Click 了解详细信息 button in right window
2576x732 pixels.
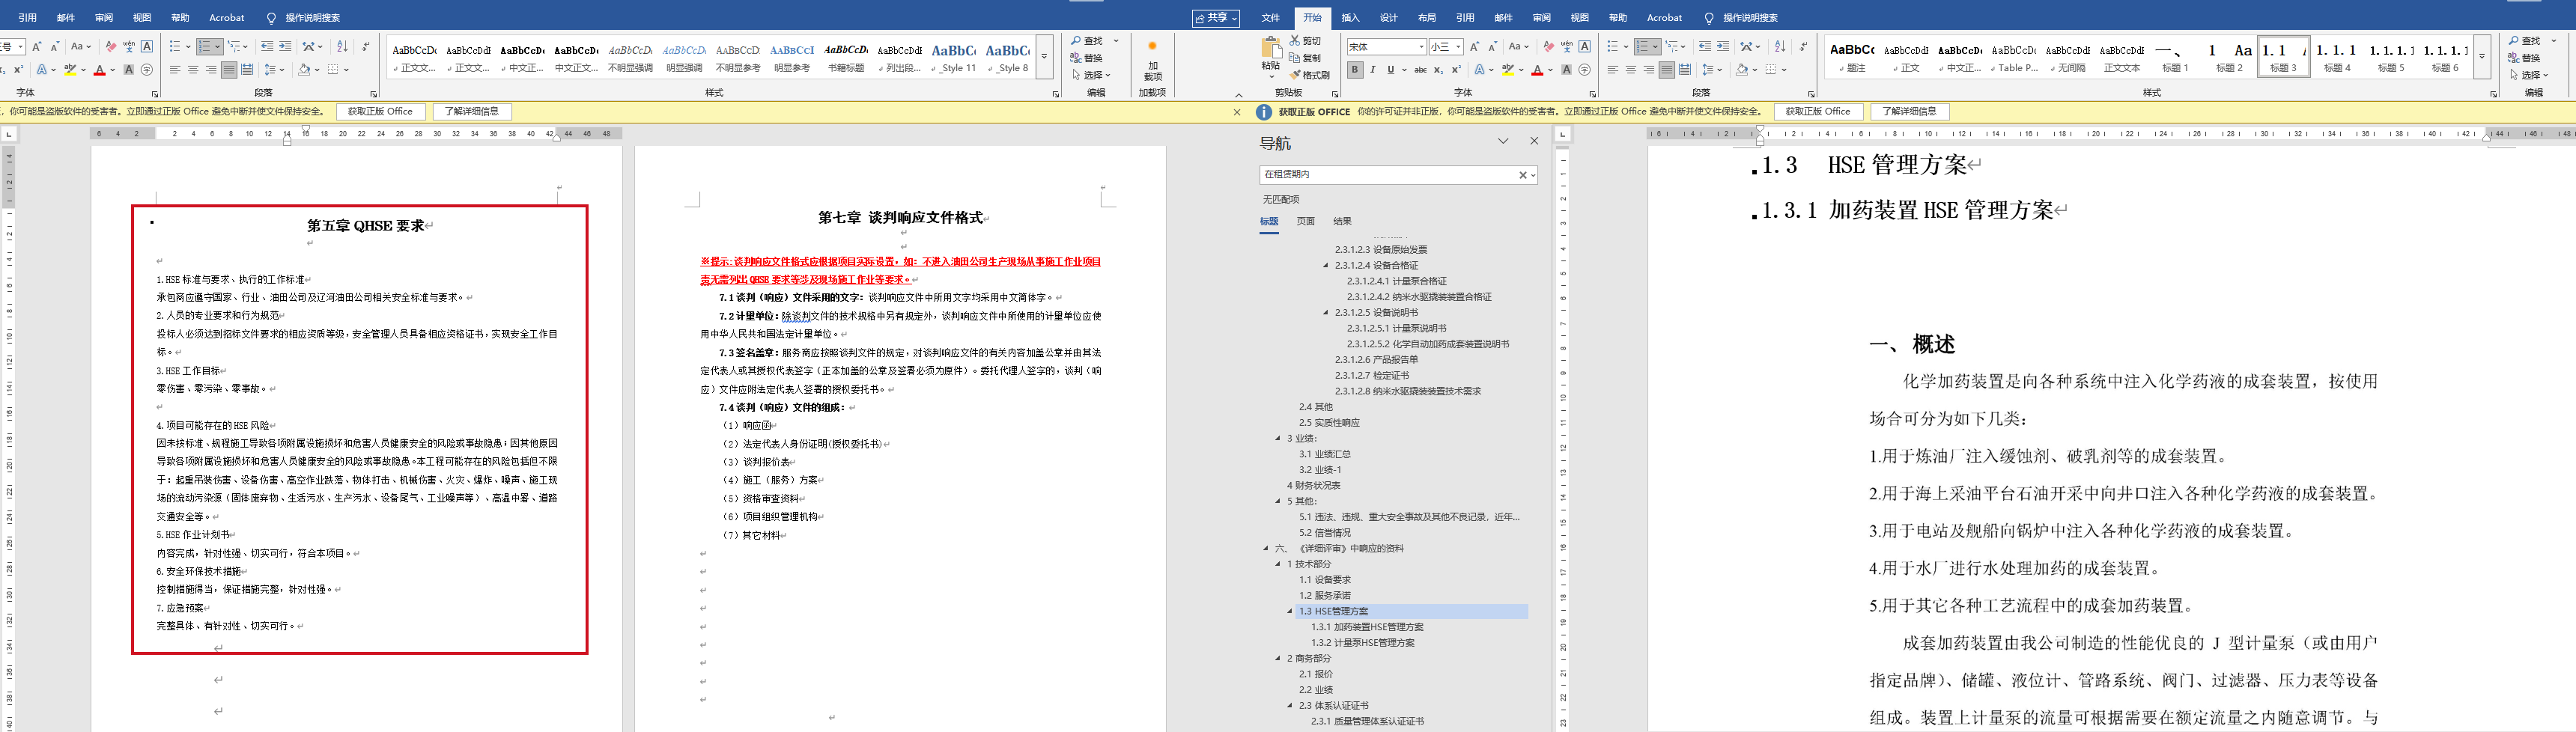1909,112
